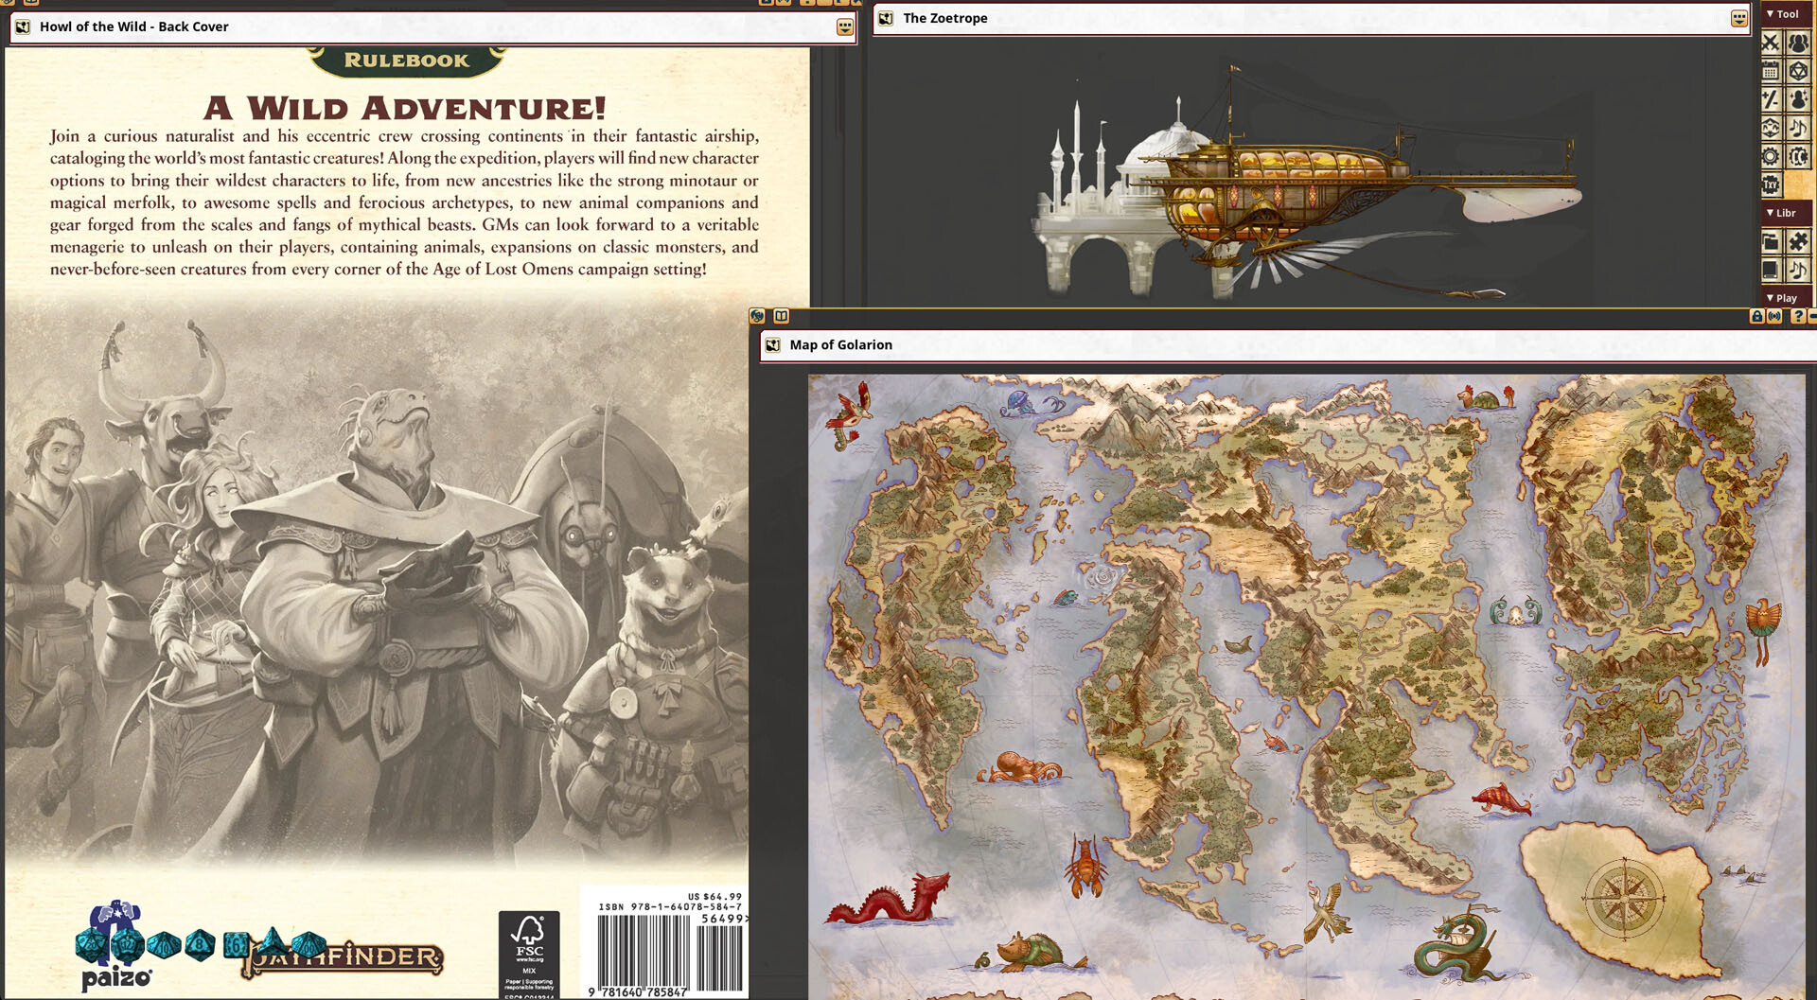Open the Modifiers plus/minus tool
Viewport: 1817px width, 1000px height.
pyautogui.click(x=1770, y=98)
